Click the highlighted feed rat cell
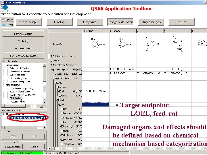207x155 pixels. (x=95, y=104)
